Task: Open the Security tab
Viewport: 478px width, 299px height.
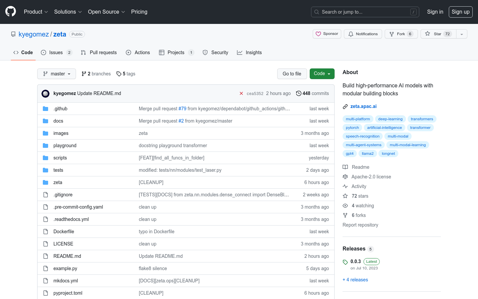Action: click(x=215, y=52)
